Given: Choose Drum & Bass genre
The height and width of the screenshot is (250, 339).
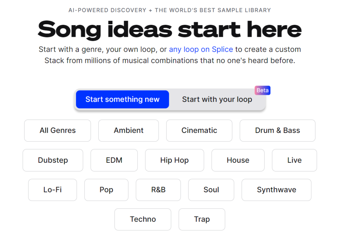Looking at the screenshot, I should click(x=277, y=131).
